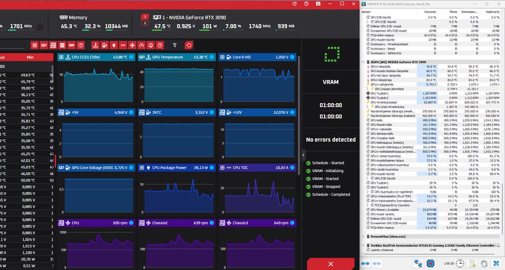
Task: Select GPU slot 1 badge
Action: [145, 17]
